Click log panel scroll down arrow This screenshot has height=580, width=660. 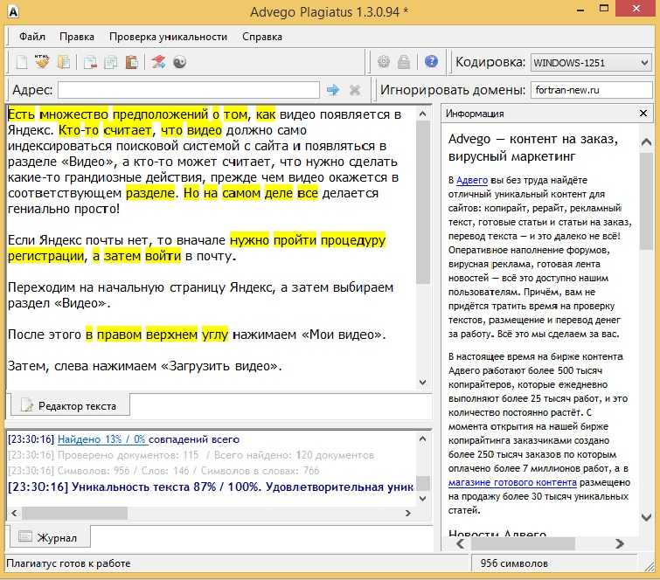pyautogui.click(x=423, y=499)
